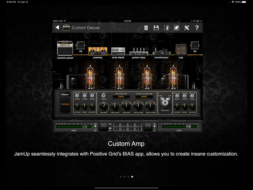This screenshot has height=190, width=253.
Task: Toggle the PRE MID bypass switch
Action: 85,96
